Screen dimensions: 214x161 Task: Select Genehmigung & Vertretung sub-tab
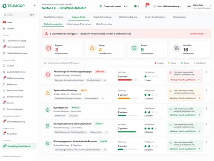(79, 24)
